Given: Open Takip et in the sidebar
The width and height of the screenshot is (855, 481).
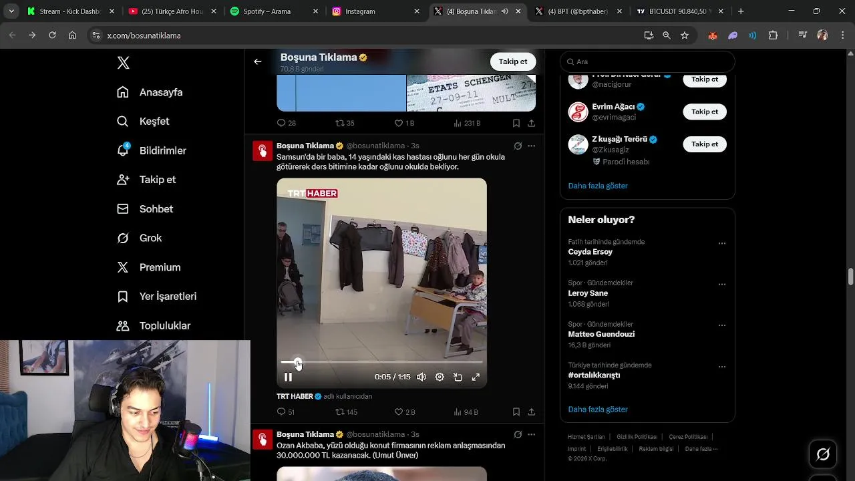Looking at the screenshot, I should [146, 180].
